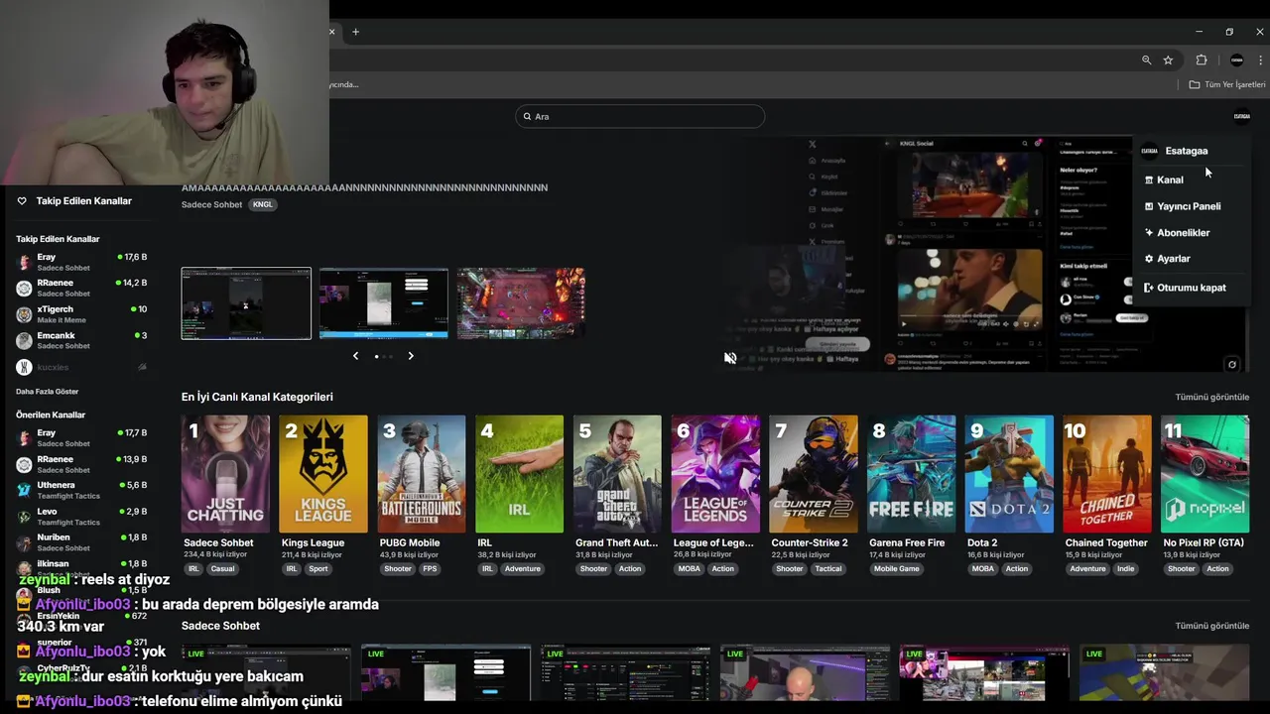This screenshot has width=1270, height=714.
Task: Click the Casual tag under Sadece Sohbet
Action: 222,569
